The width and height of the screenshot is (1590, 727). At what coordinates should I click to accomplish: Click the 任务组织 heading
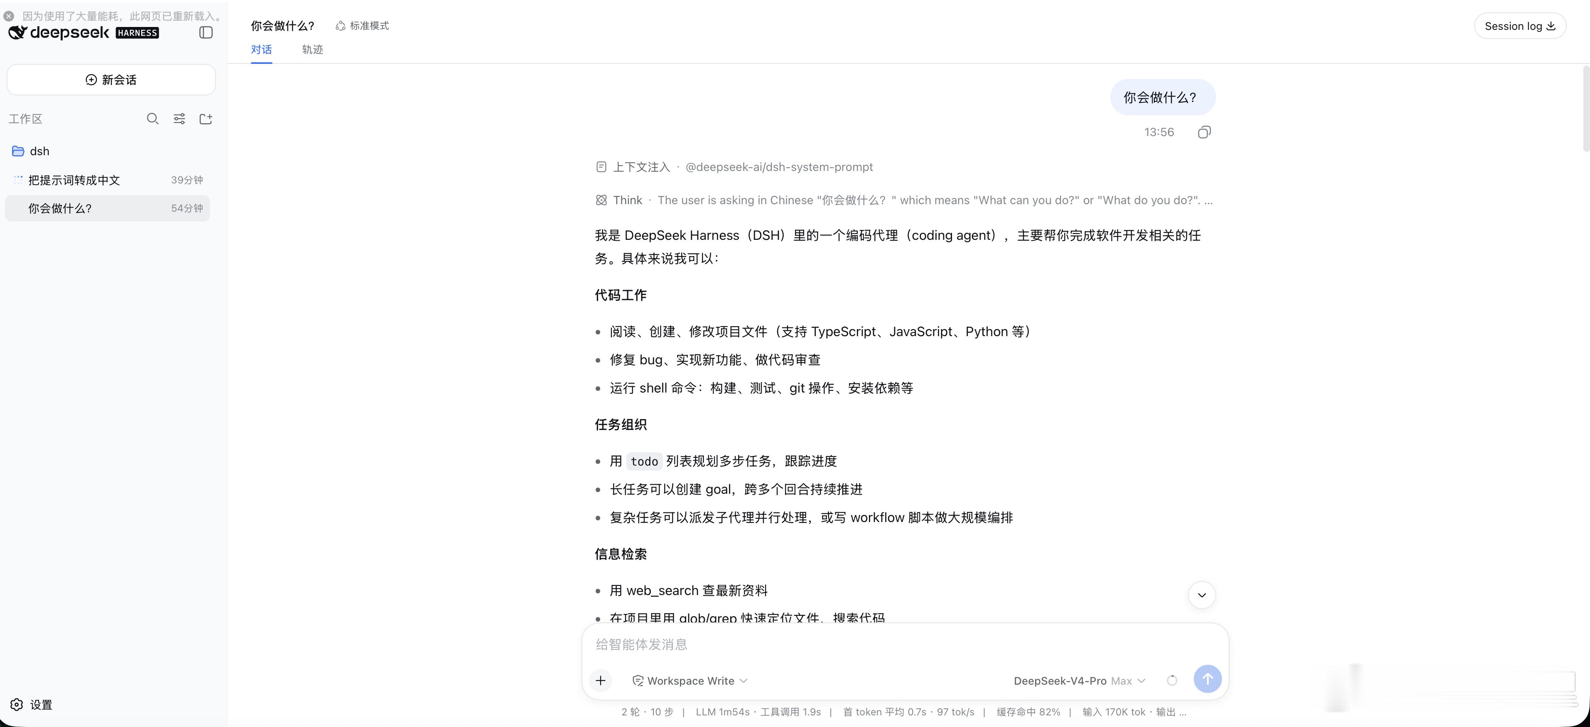pyautogui.click(x=620, y=425)
